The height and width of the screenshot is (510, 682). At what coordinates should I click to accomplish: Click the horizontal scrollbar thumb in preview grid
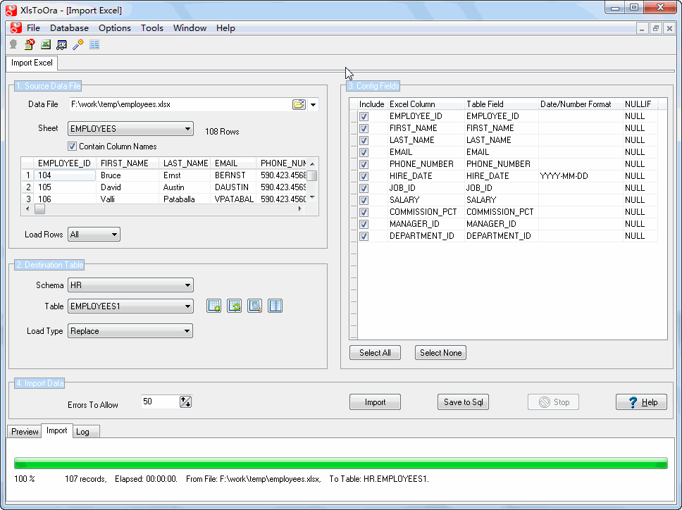[x=39, y=209]
